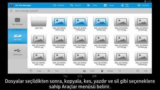
Task: Click the Refresh icon
Action: point(55,5)
